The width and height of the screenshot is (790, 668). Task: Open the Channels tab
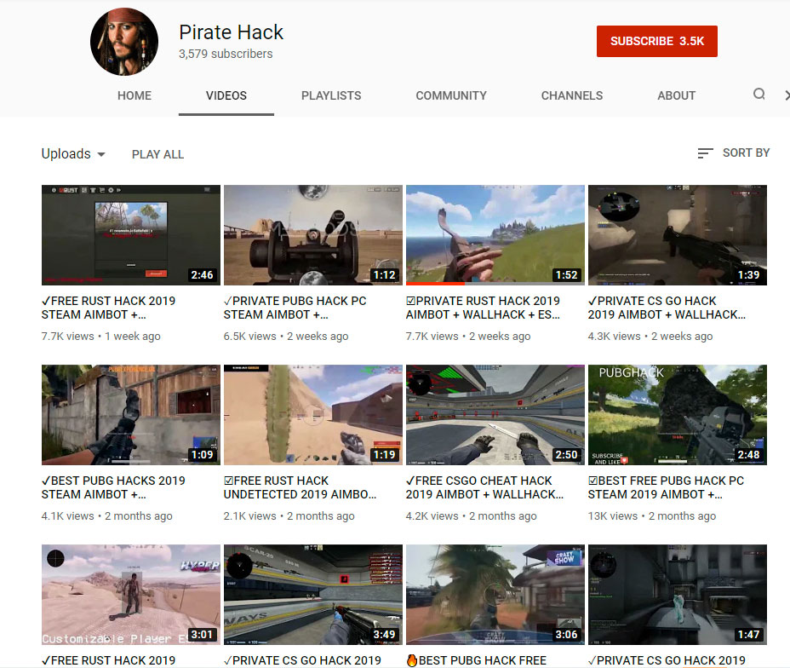pos(572,95)
